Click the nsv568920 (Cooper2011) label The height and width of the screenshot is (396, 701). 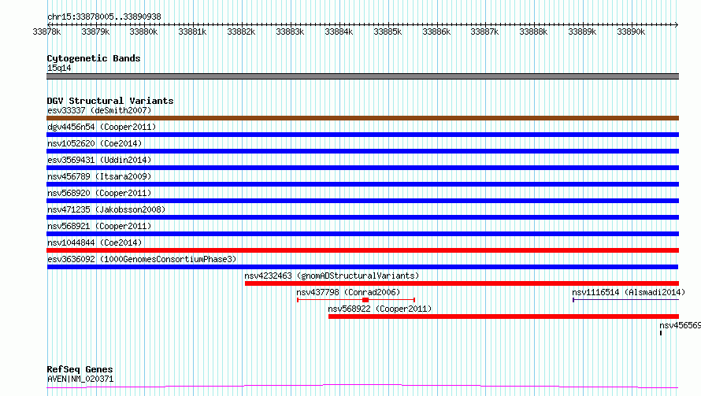point(99,193)
